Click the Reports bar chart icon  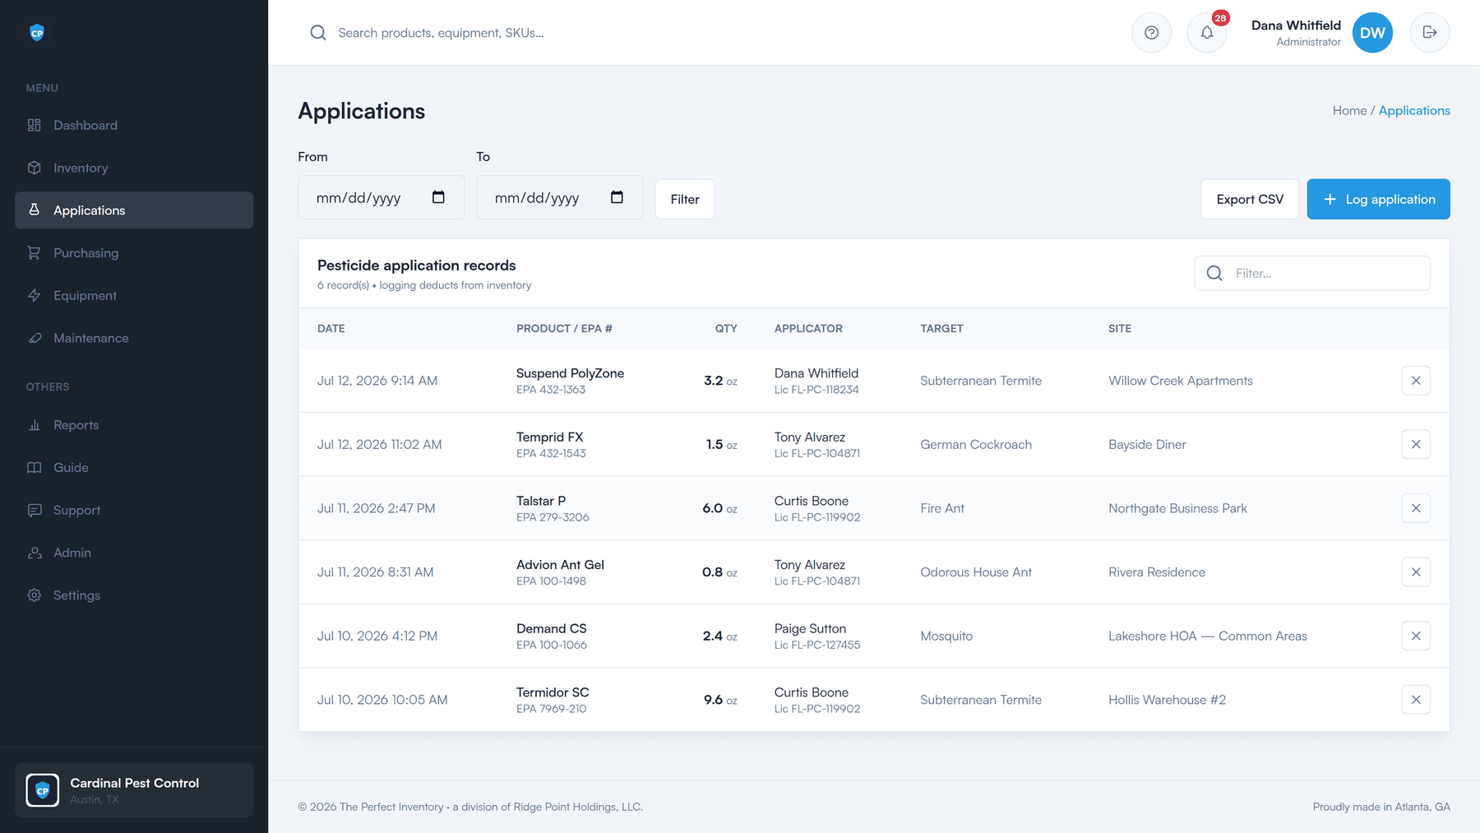(x=34, y=425)
